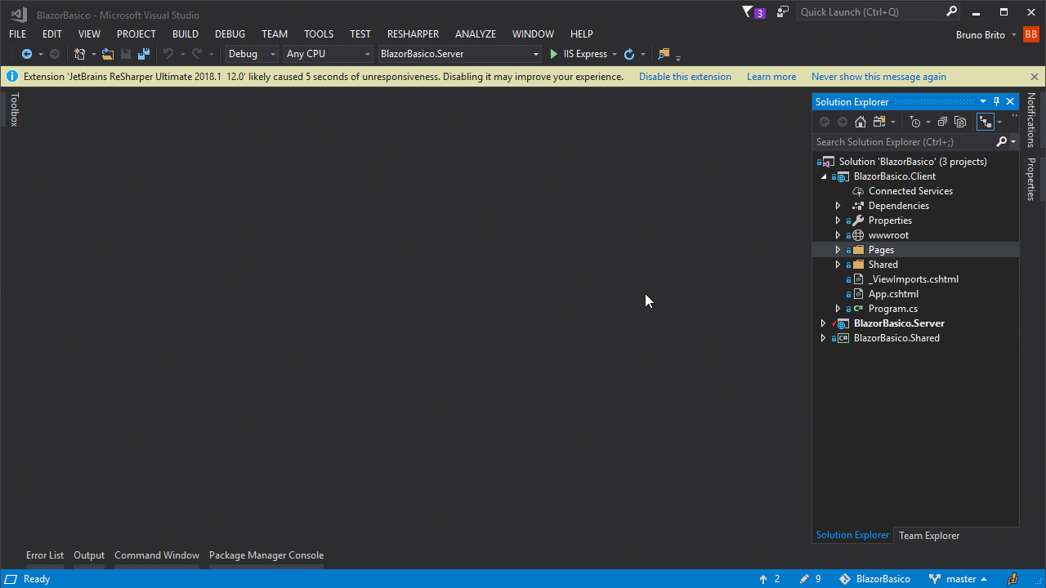The height and width of the screenshot is (588, 1046).
Task: Dismiss the yellow ReSharper notification bar
Action: (1035, 77)
